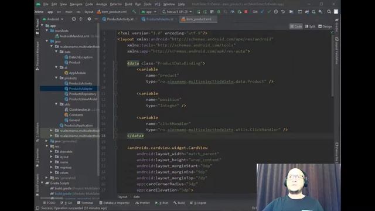Expand the drawable folder
Viewport: 375px width, 211px height.
(x=51, y=151)
